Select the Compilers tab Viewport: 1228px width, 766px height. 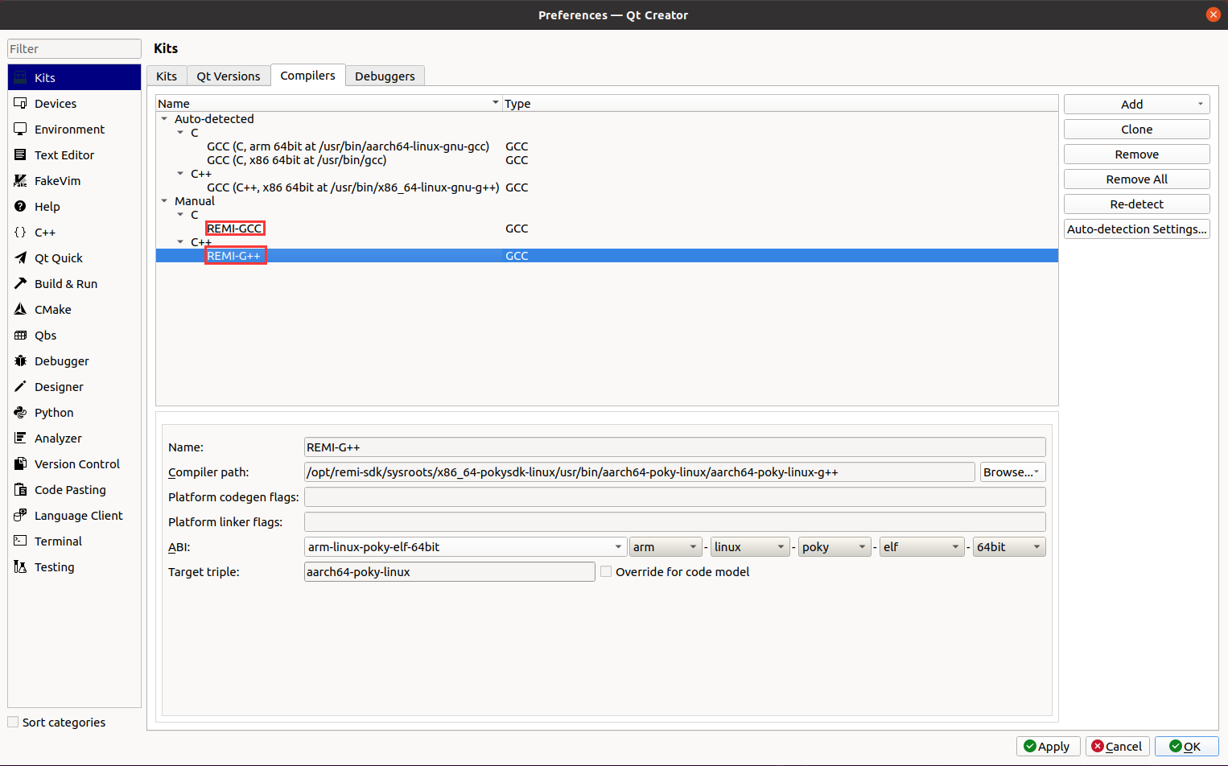pos(308,75)
